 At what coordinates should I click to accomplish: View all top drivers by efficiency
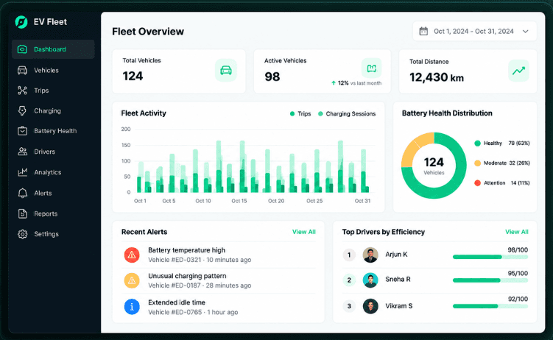pyautogui.click(x=517, y=232)
